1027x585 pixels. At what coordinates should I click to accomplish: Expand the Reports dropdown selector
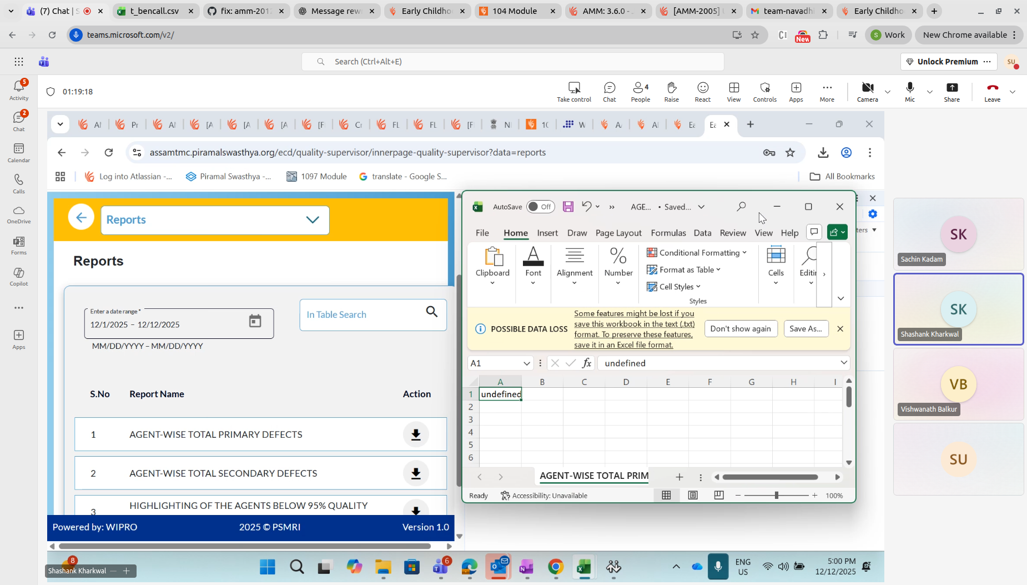click(313, 220)
